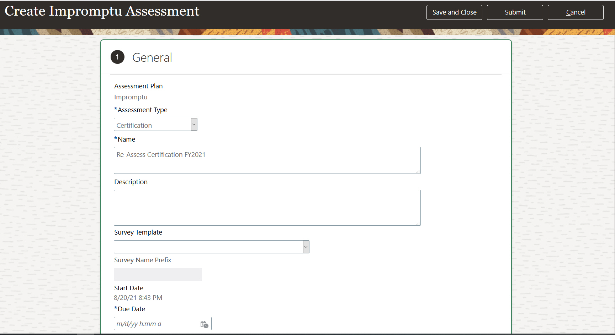Submit the impromptu assessment
The image size is (615, 335).
[x=515, y=12]
